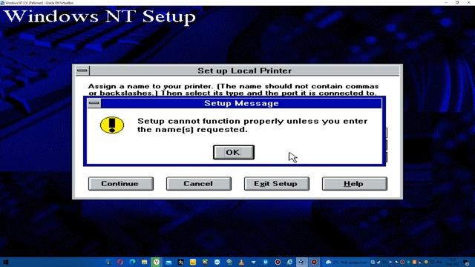Open the weather cloud widget on the taskbar
This screenshot has height=267, width=475.
328,262
